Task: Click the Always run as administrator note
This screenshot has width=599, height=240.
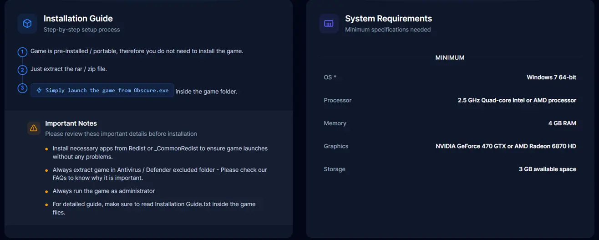Action: click(104, 191)
